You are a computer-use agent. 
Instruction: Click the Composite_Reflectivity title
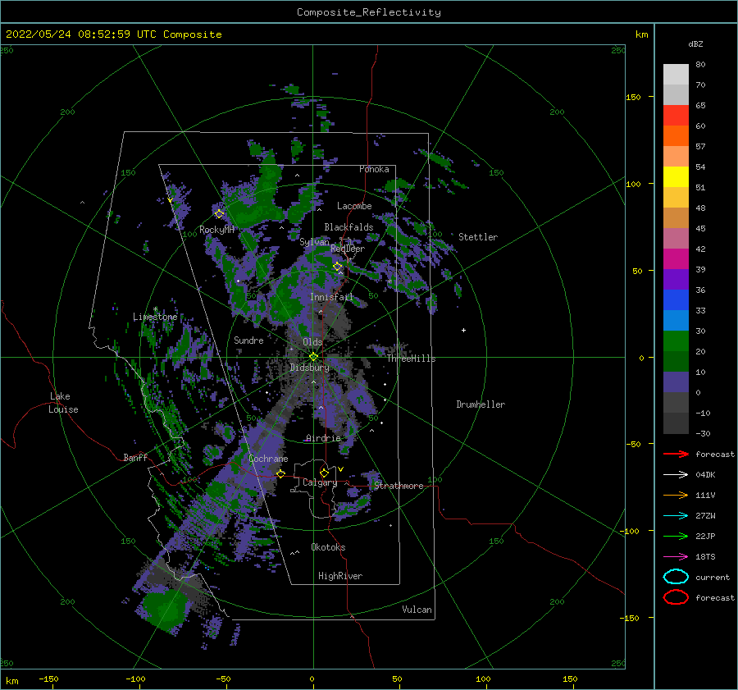[369, 12]
